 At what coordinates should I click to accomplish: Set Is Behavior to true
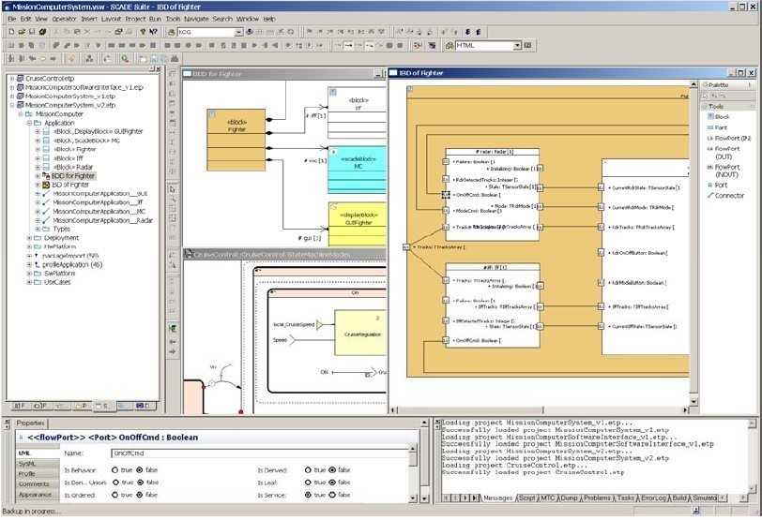(115, 469)
